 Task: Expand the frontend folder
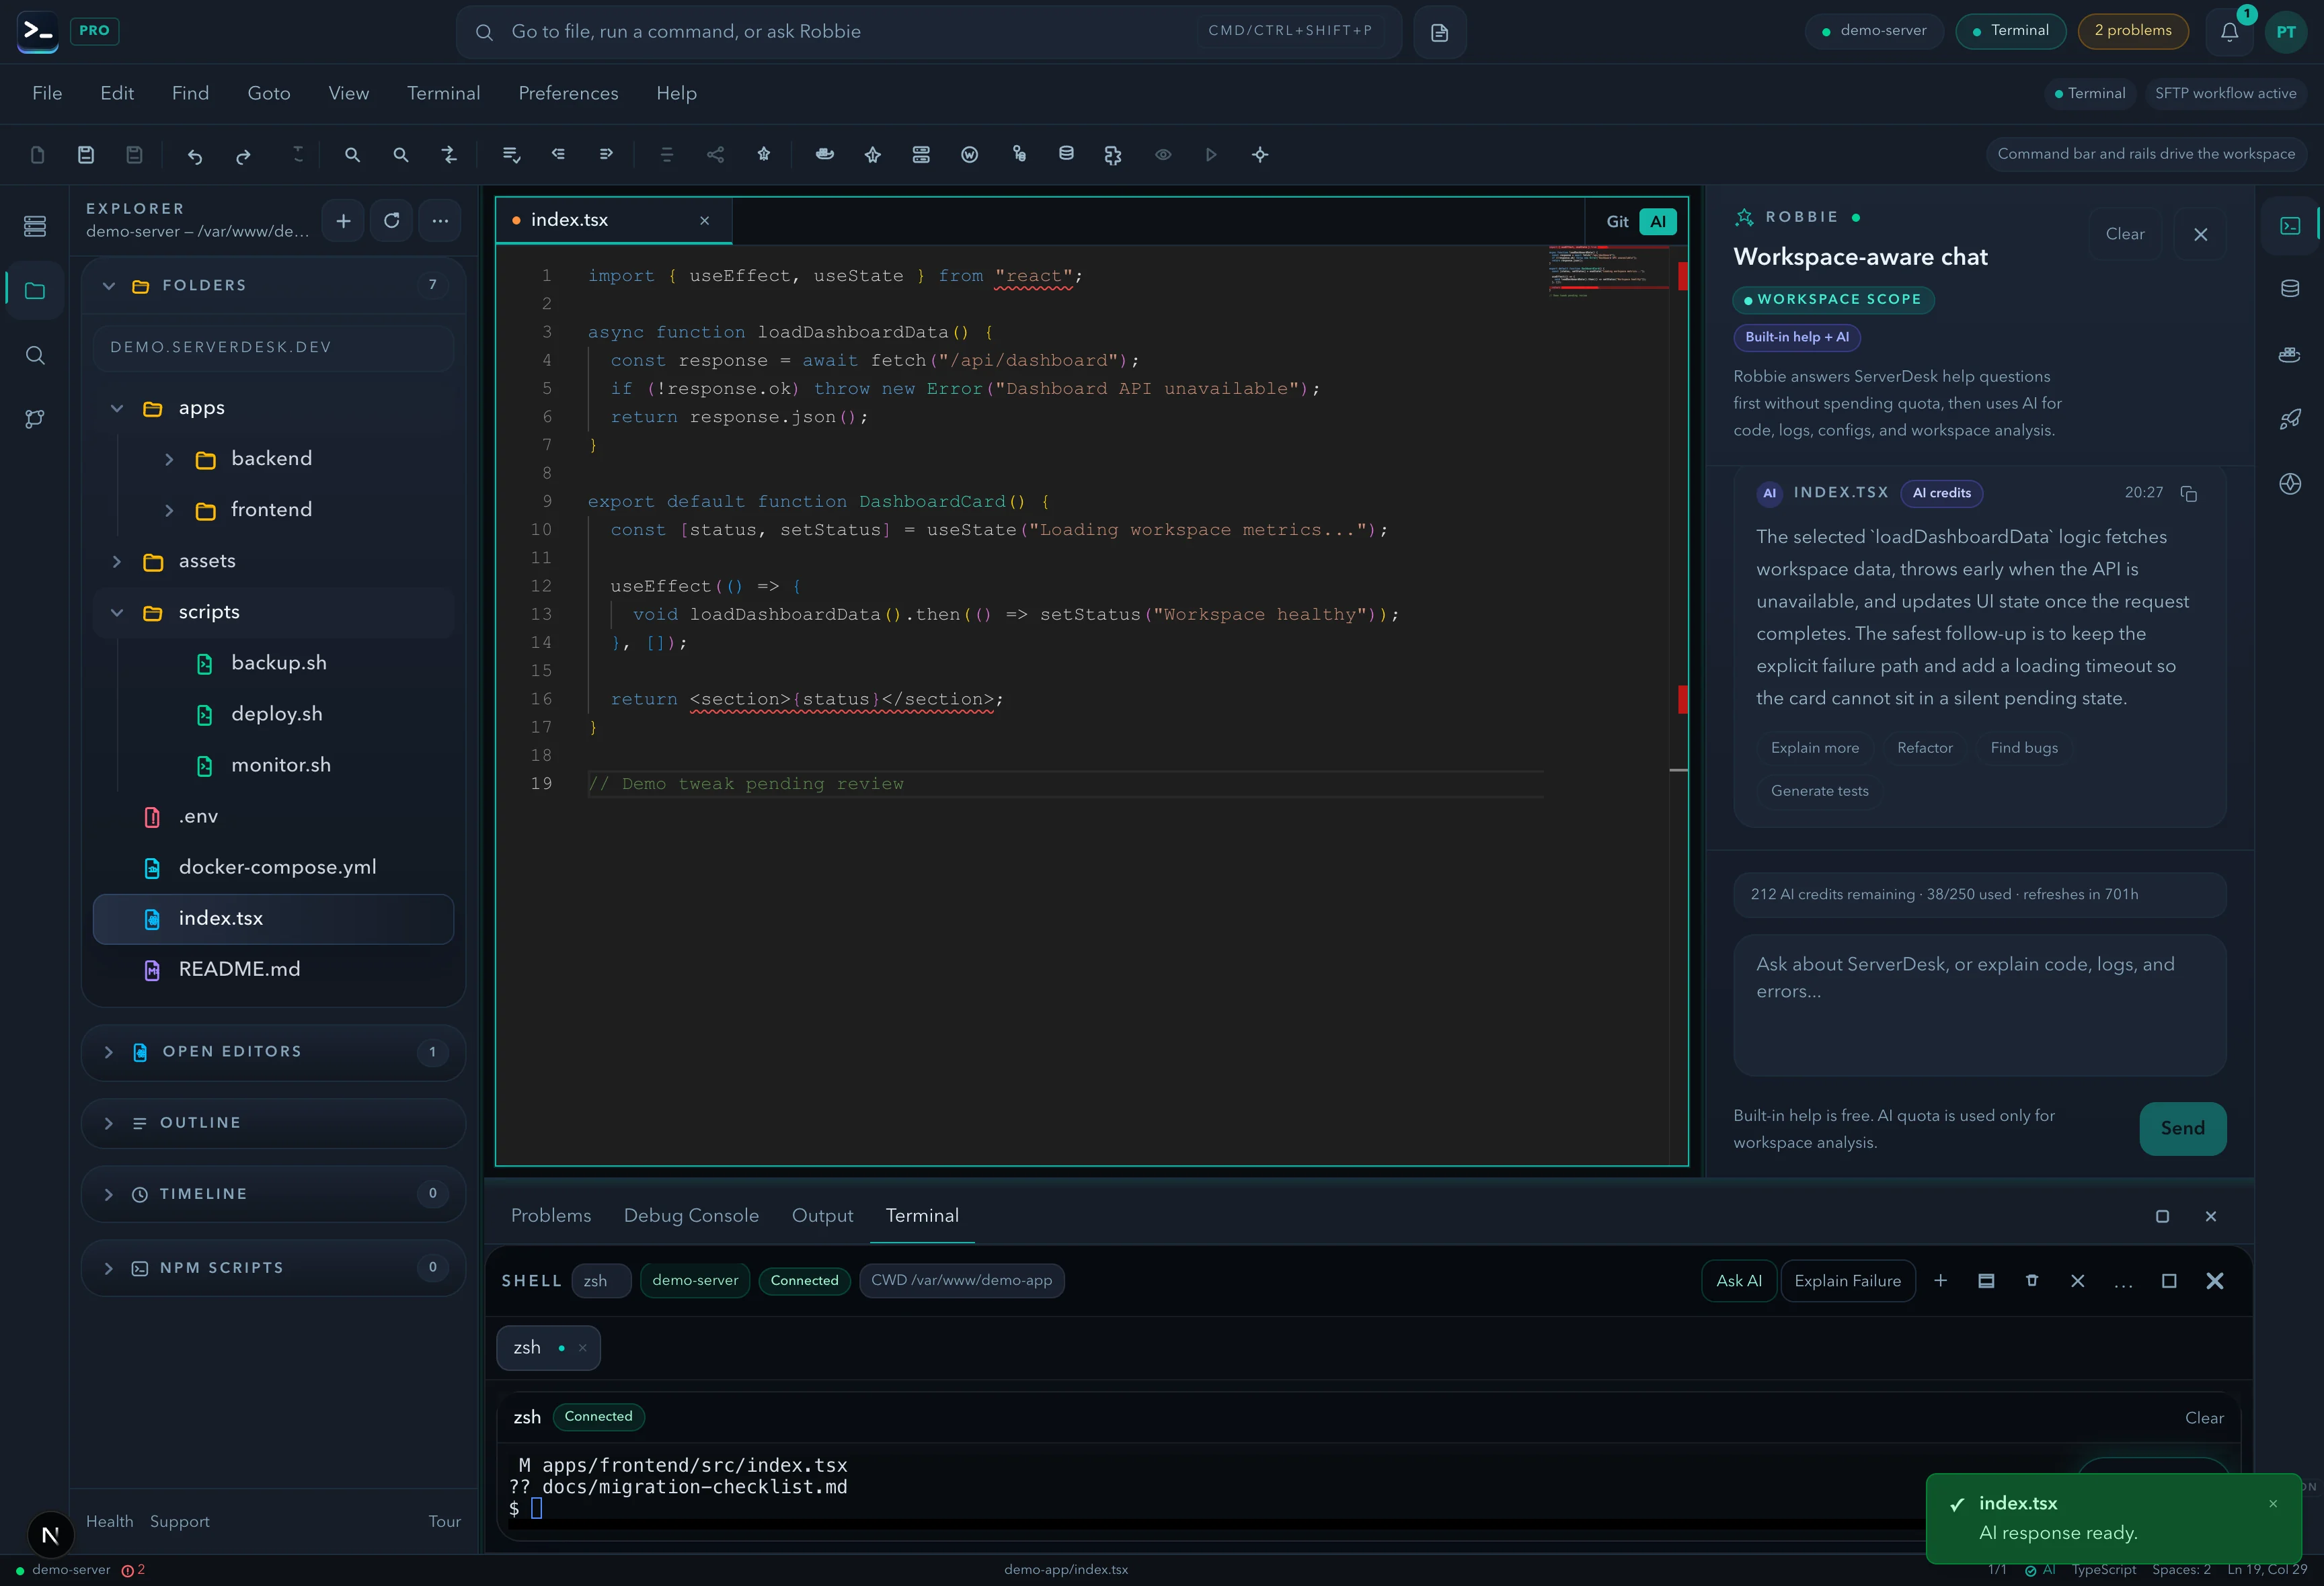point(169,511)
